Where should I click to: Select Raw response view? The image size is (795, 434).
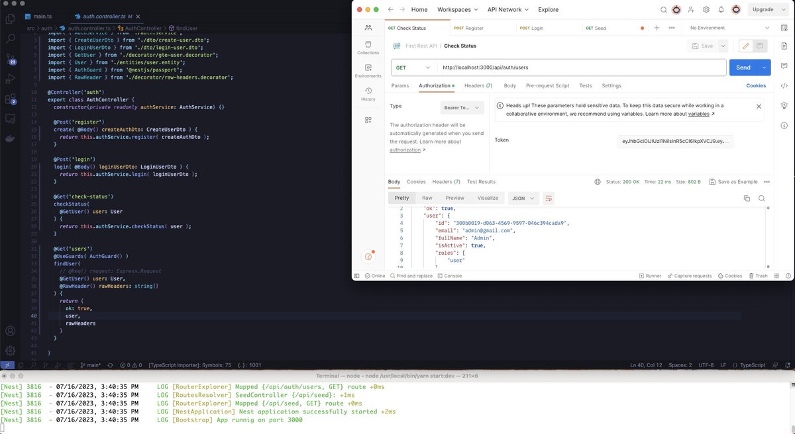pos(427,198)
